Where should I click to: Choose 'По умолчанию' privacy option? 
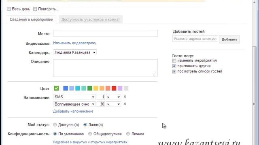coord(55,134)
